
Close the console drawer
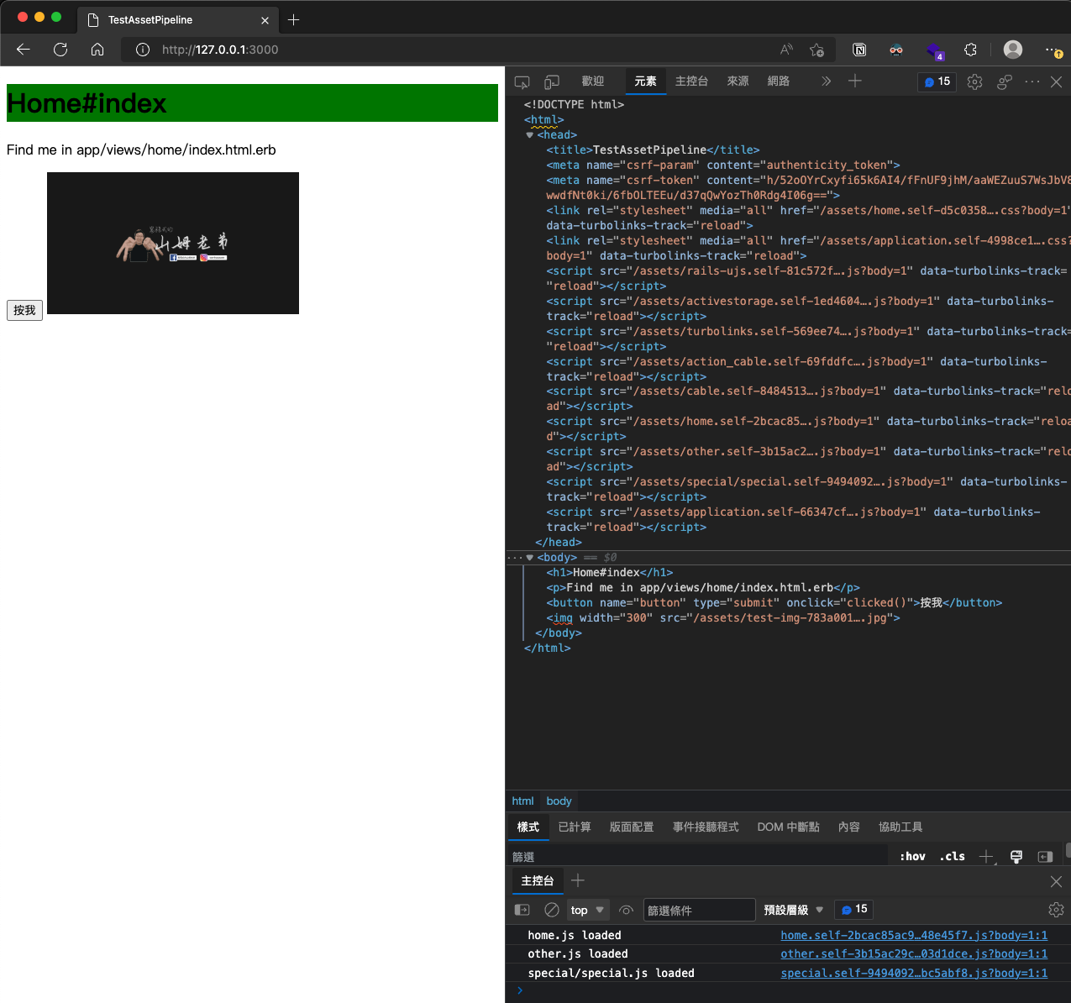click(x=1056, y=881)
